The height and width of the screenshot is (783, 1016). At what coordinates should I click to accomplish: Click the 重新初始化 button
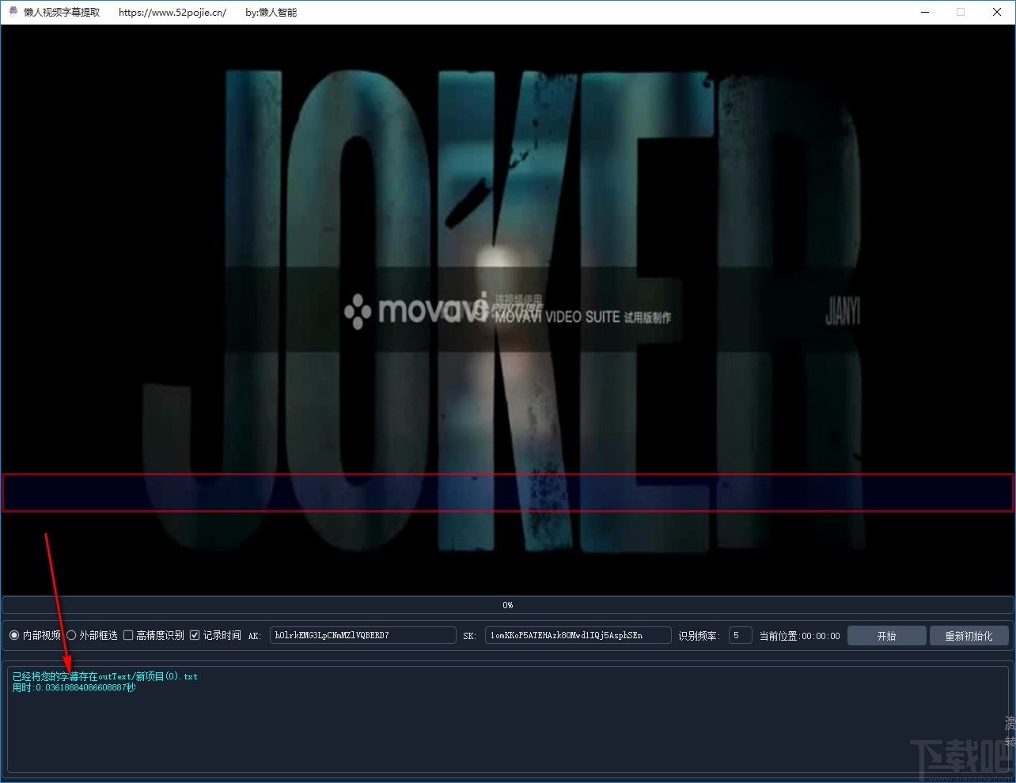point(969,636)
